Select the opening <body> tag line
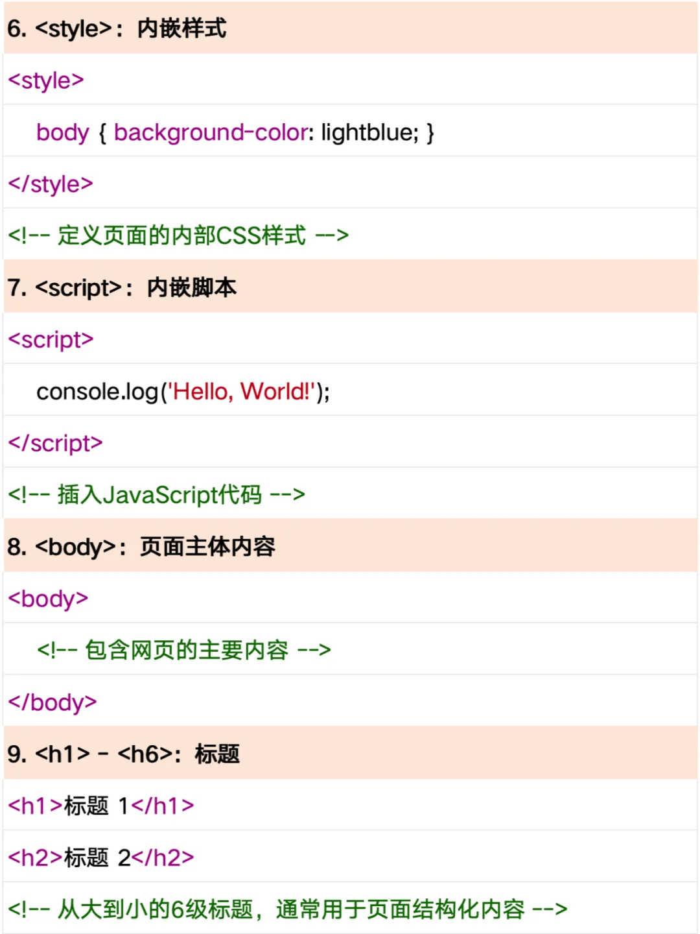Viewport: 700px width, 934px height. pyautogui.click(x=48, y=598)
